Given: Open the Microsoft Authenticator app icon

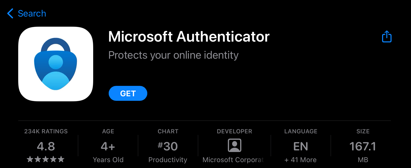Looking at the screenshot, I should click(56, 64).
